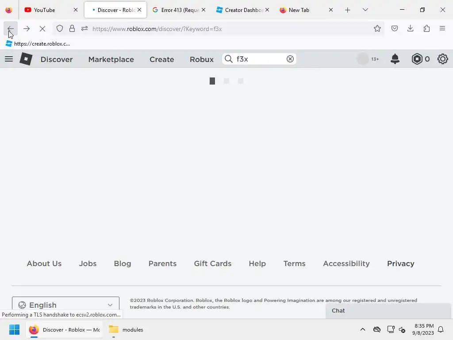This screenshot has height=340, width=453.
Task: Open the cloud sync off tray icon
Action: [377, 329]
